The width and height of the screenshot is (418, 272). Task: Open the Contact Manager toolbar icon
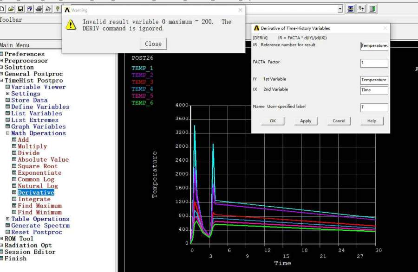[372, 9]
